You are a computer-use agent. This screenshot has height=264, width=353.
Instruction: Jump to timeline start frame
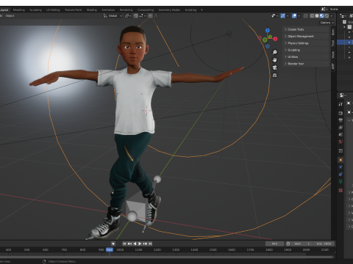pyautogui.click(x=124, y=243)
